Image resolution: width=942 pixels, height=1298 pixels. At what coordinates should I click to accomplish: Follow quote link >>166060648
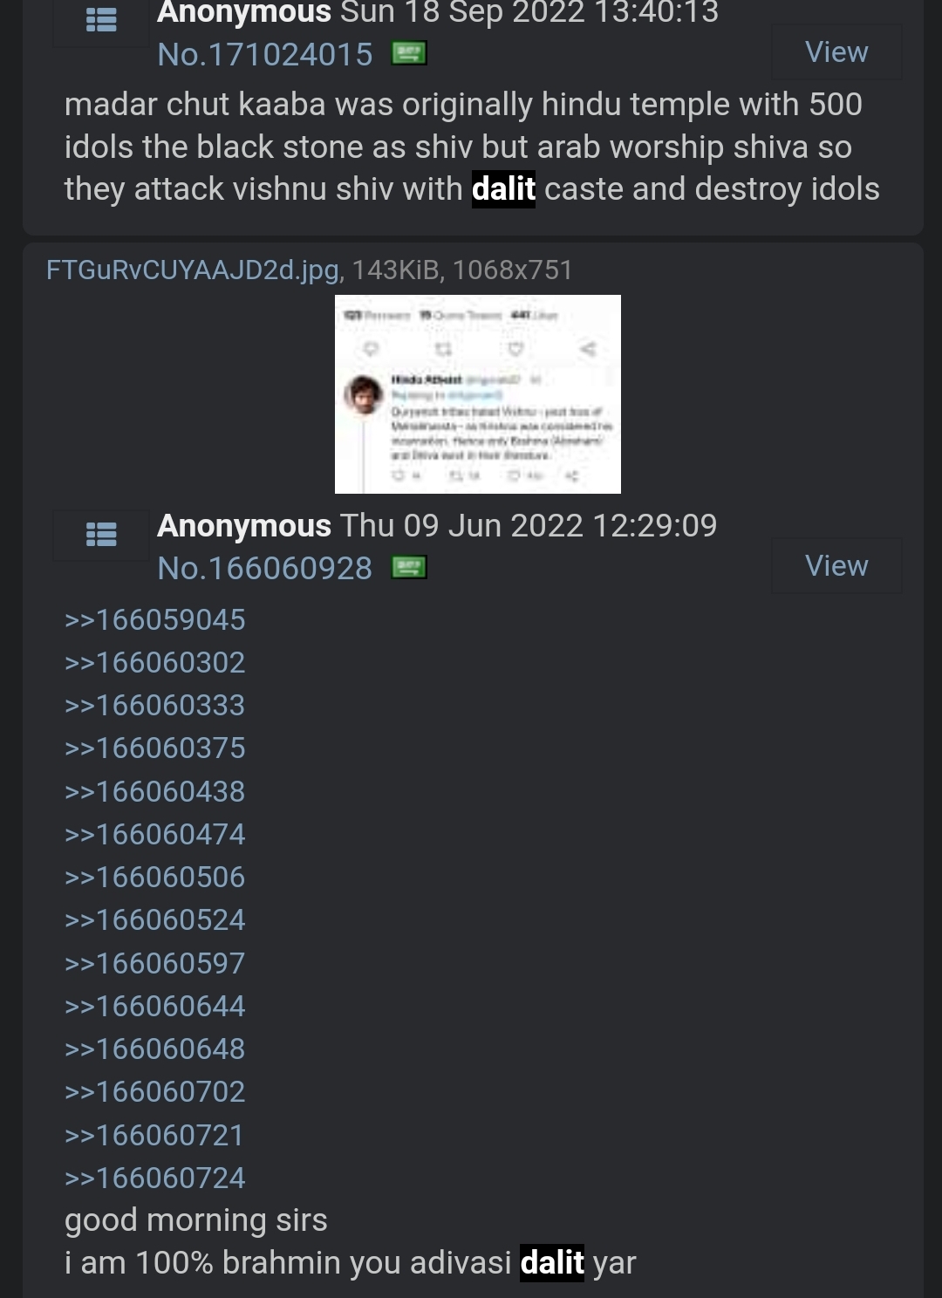pyautogui.click(x=155, y=1049)
